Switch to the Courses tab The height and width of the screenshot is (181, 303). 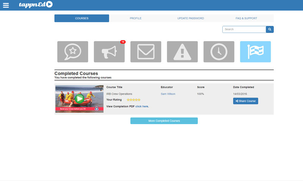point(82,18)
